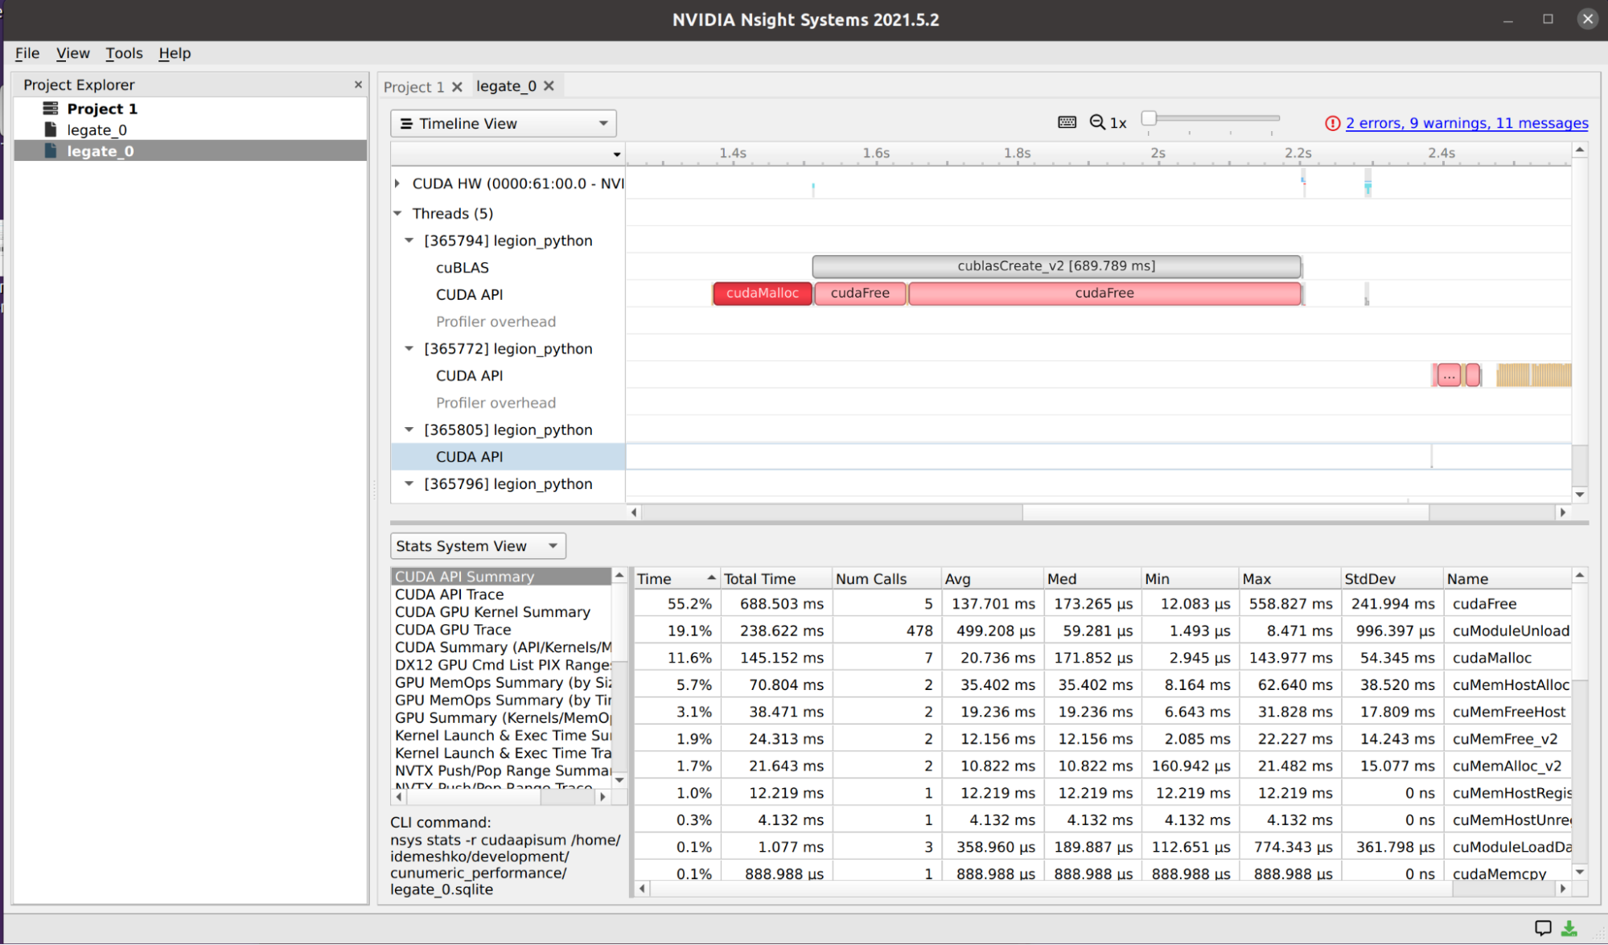Viewport: 1608px width, 945px height.
Task: Sort by the Name column header
Action: point(1507,578)
